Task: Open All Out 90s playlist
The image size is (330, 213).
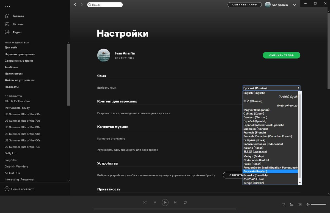Action: pos(12,173)
